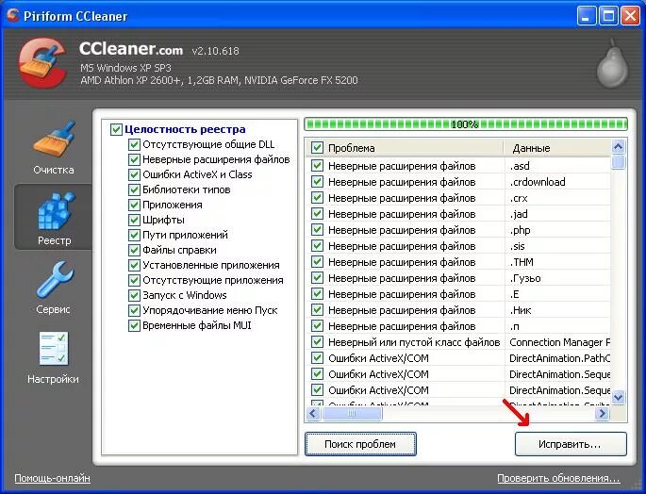
Task: Open the Проверить обновления... link
Action: pyautogui.click(x=558, y=478)
